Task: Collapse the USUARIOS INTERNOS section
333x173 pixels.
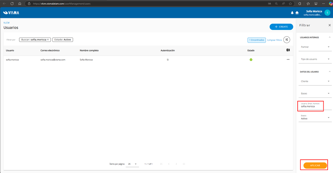Action: point(330,37)
